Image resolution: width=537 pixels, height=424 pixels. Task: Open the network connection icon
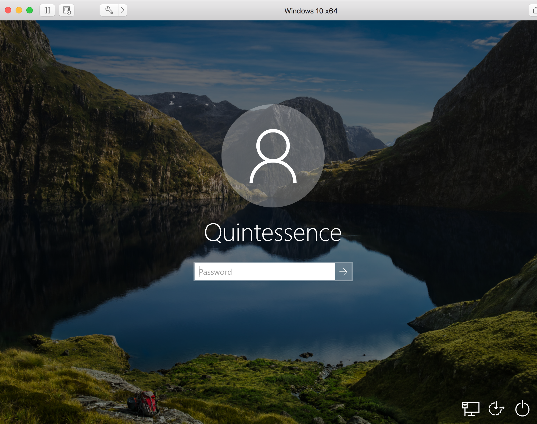point(471,409)
